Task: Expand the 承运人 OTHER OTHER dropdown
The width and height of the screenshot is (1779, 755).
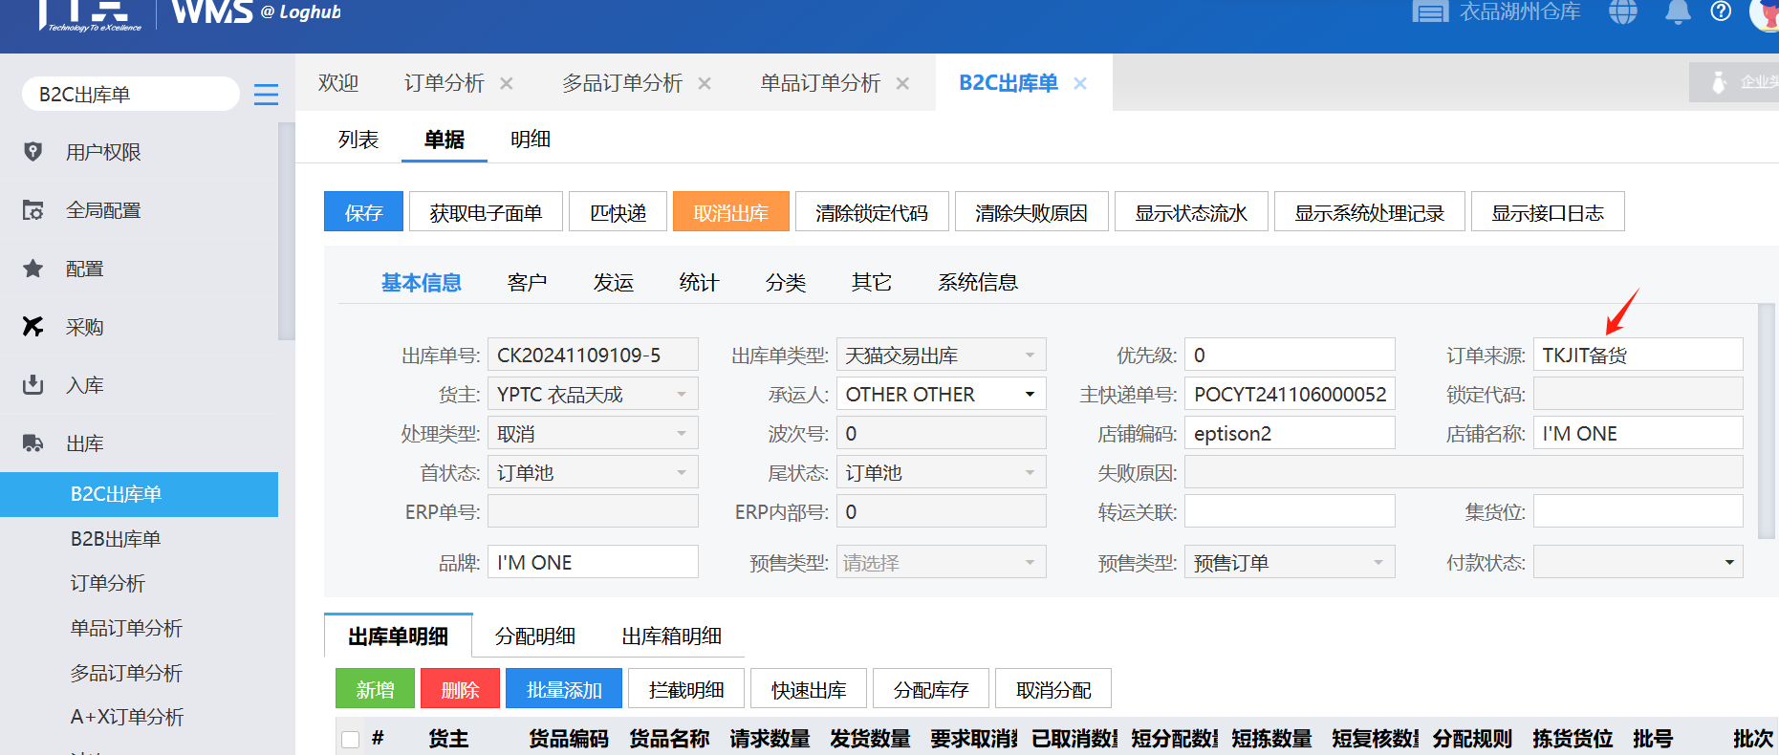Action: (x=1030, y=395)
